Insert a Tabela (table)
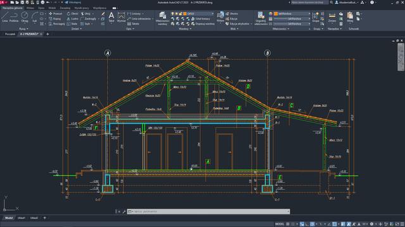 point(134,24)
